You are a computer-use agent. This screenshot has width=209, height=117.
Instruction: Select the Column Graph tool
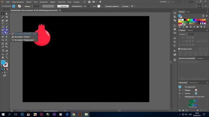(x=7, y=51)
